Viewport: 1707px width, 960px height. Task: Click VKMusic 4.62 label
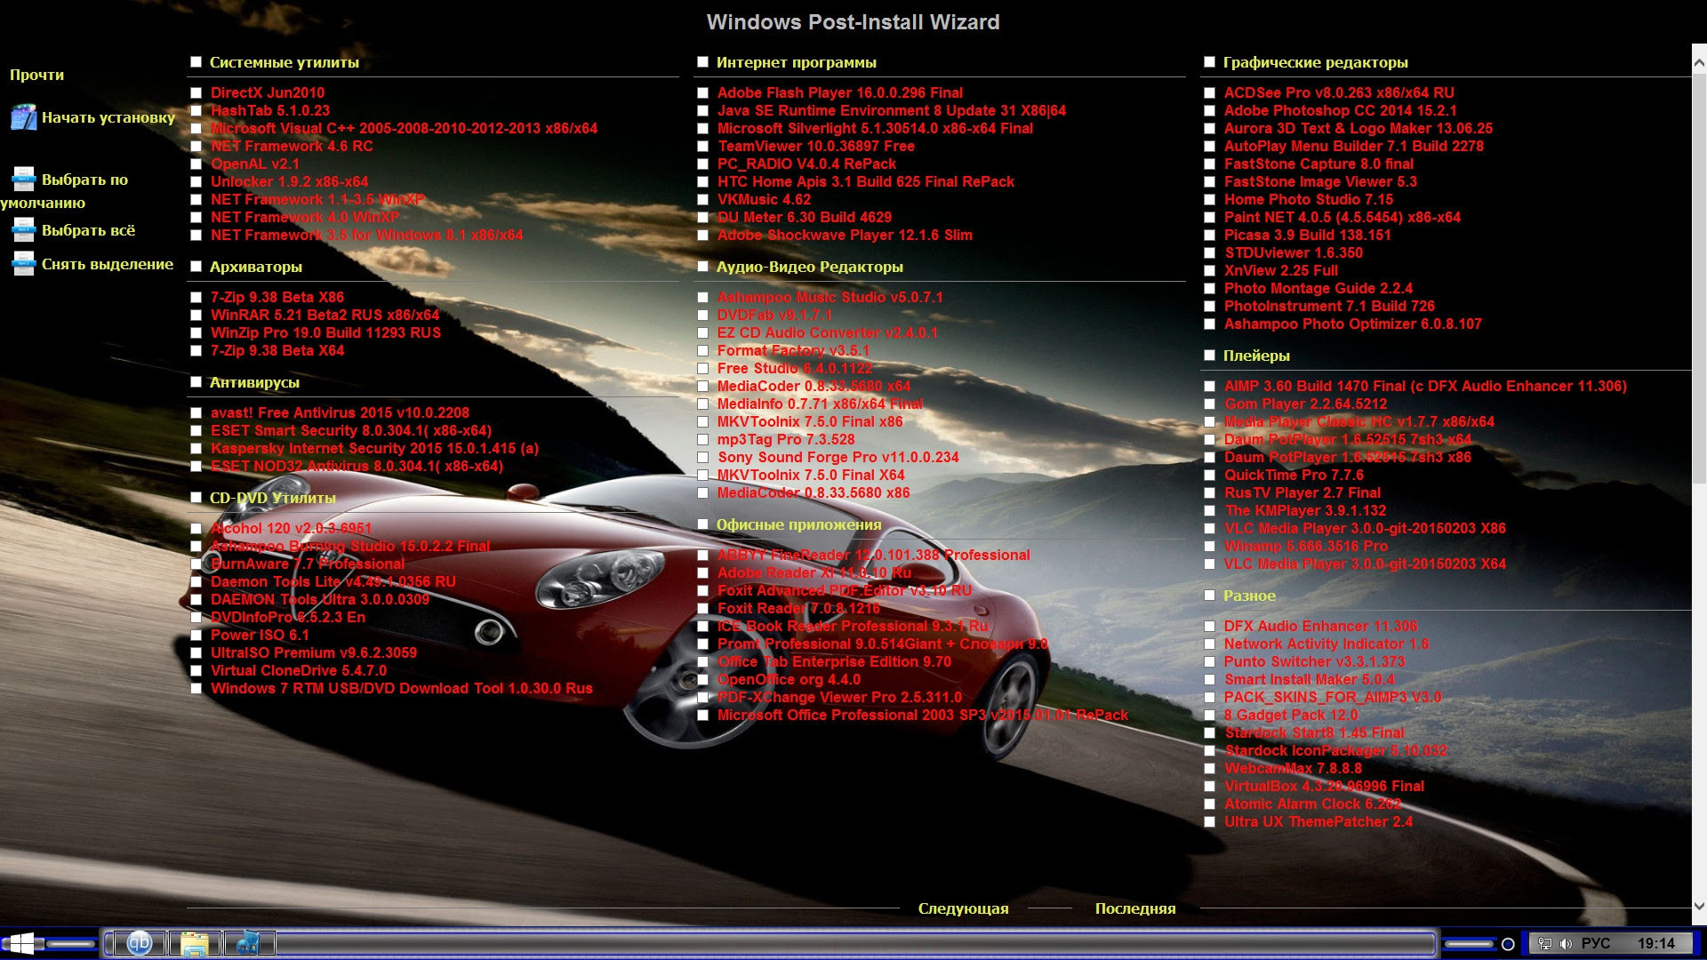pyautogui.click(x=764, y=199)
